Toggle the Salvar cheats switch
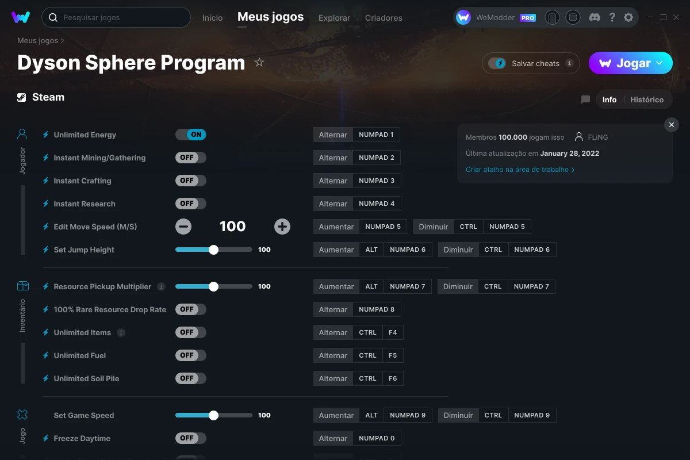 pyautogui.click(x=497, y=63)
